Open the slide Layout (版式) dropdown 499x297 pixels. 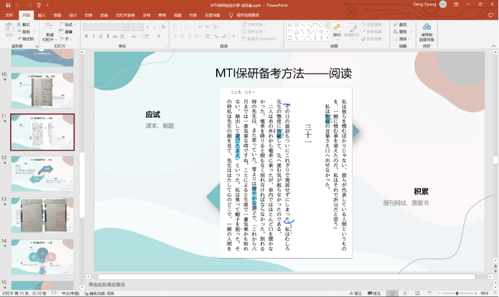coord(66,25)
